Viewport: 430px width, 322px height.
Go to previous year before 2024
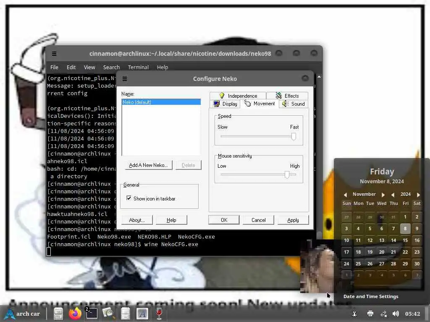[x=393, y=195]
